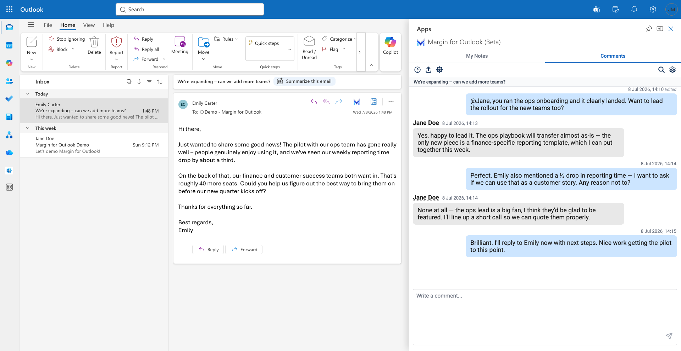Image resolution: width=681 pixels, height=351 pixels.
Task: Open Emily Carter's email in the list
Action: click(x=94, y=111)
